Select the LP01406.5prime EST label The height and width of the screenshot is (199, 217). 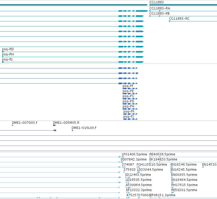coord(134,154)
